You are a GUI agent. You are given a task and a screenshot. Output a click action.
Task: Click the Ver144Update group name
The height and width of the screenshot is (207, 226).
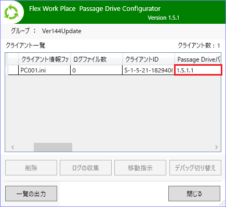point(62,31)
